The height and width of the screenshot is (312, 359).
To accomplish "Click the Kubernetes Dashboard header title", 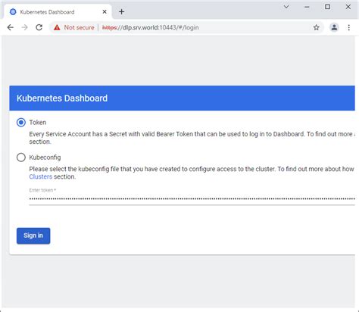I will (62, 98).
